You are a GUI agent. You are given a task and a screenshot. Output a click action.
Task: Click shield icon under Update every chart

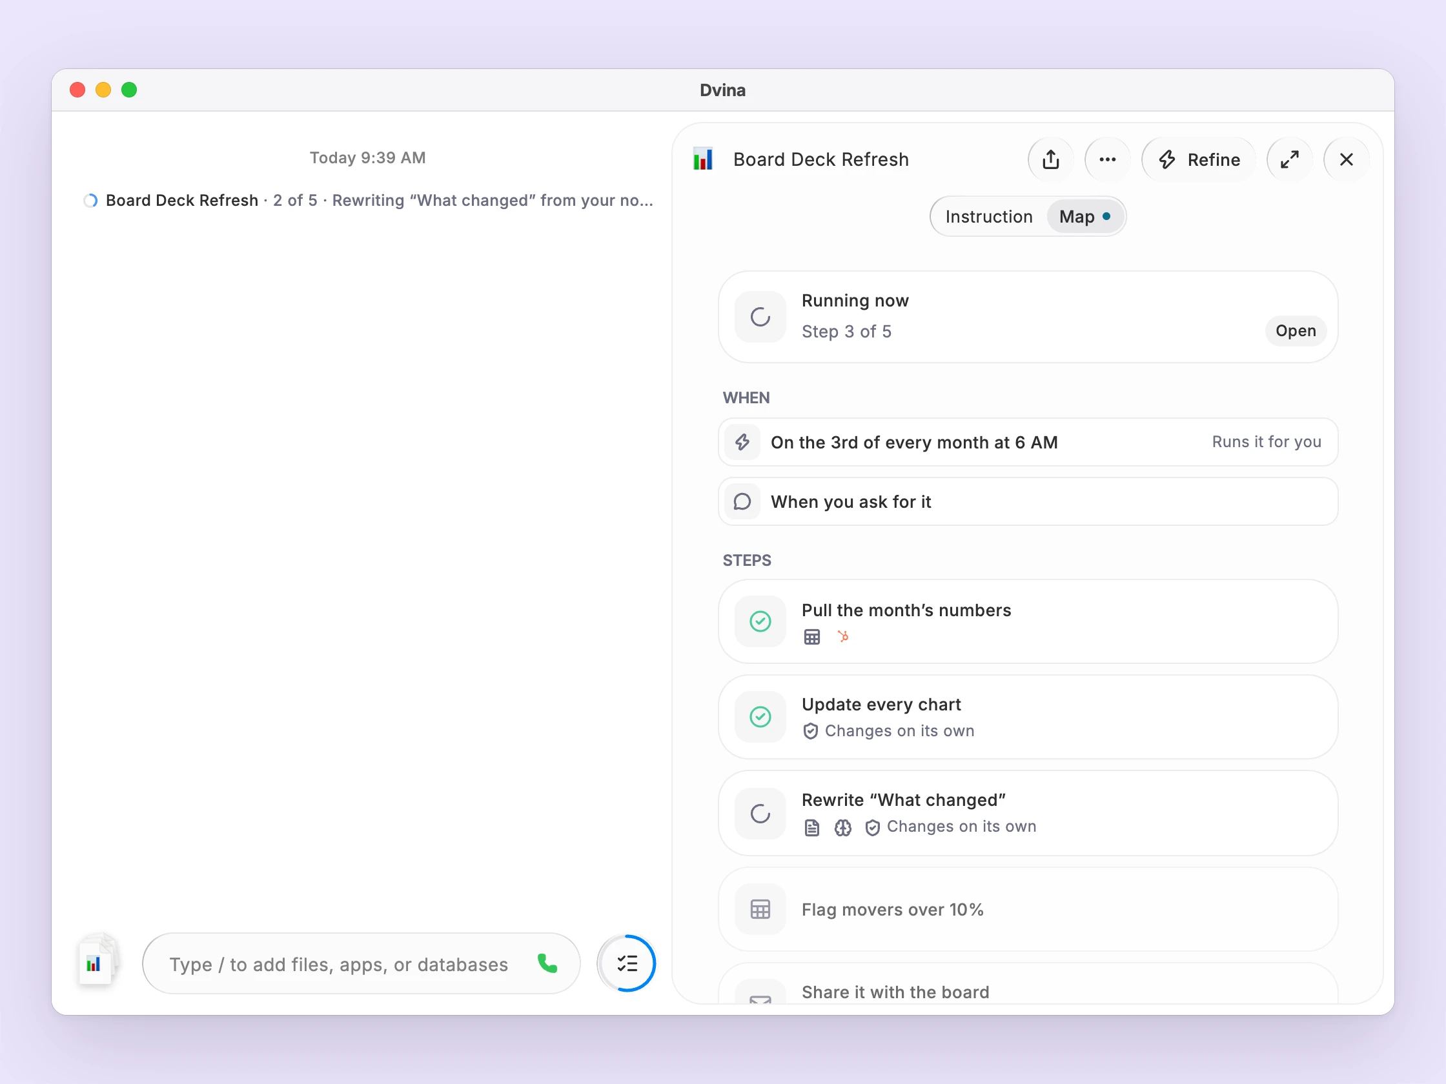(811, 731)
